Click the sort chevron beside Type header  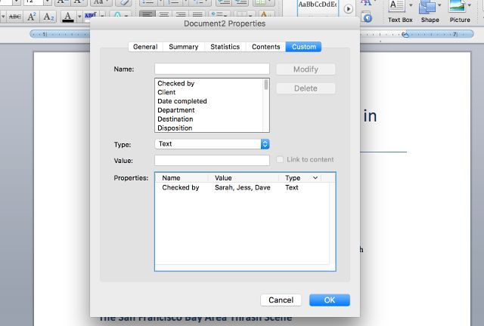(x=315, y=178)
